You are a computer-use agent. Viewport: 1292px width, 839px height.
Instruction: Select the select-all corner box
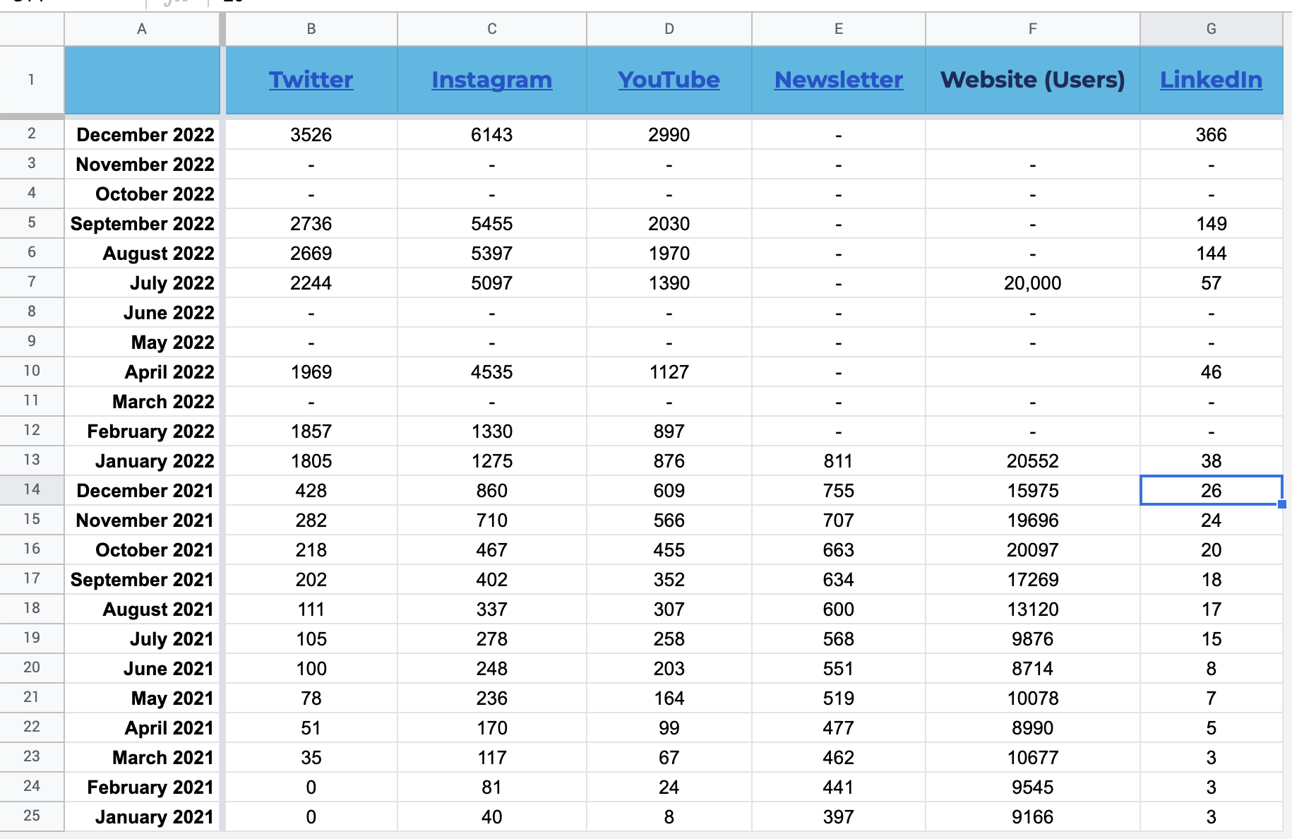pos(32,29)
